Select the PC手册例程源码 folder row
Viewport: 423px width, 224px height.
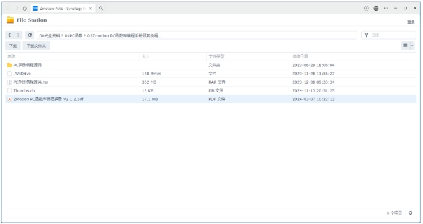(x=210, y=65)
